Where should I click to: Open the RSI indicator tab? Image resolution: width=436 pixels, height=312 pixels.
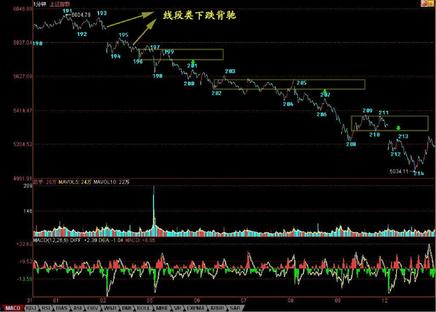pos(46,308)
